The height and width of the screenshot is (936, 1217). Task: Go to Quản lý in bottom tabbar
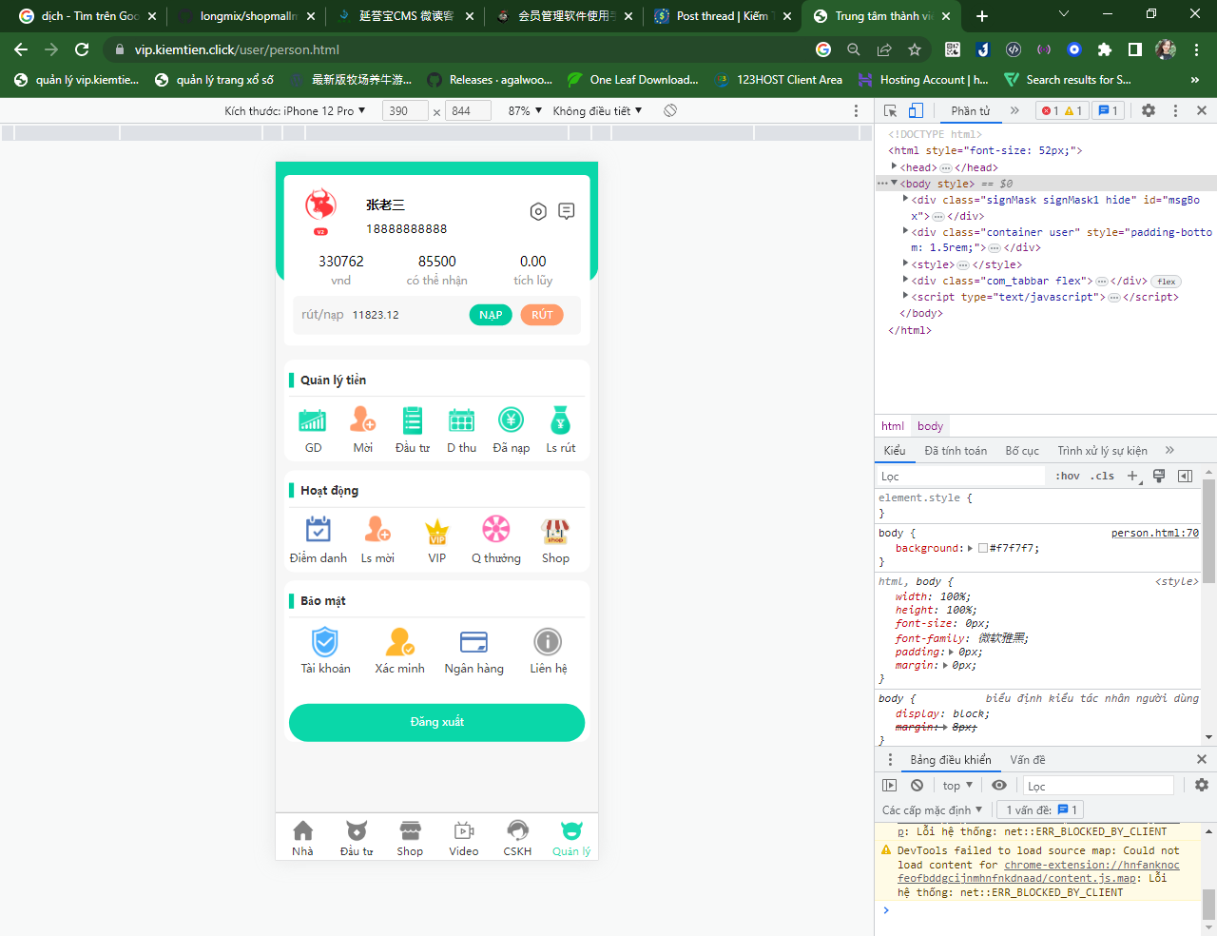point(571,838)
